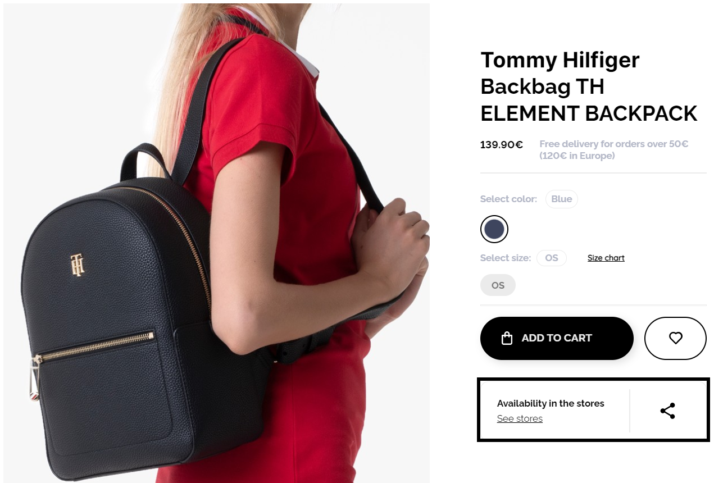This screenshot has height=483, width=714.
Task: Select the navy blue color swatch
Action: pos(494,229)
